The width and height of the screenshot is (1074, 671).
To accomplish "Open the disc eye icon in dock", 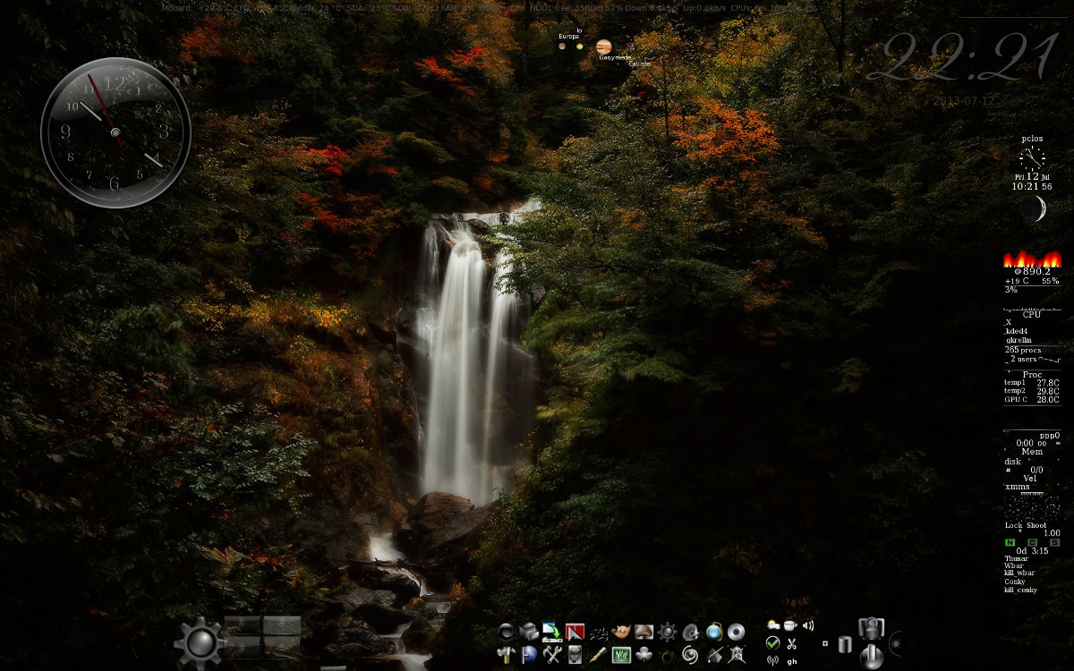I will [736, 632].
